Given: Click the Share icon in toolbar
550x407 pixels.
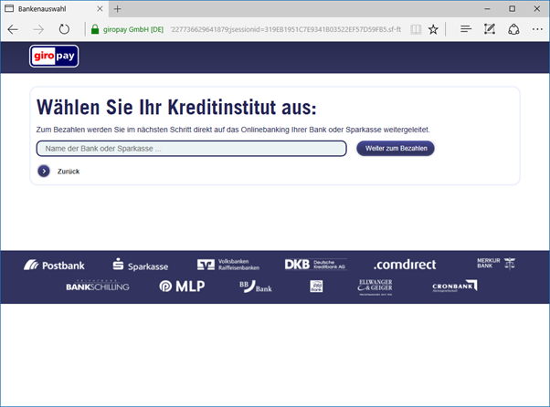Looking at the screenshot, I should pos(513,29).
